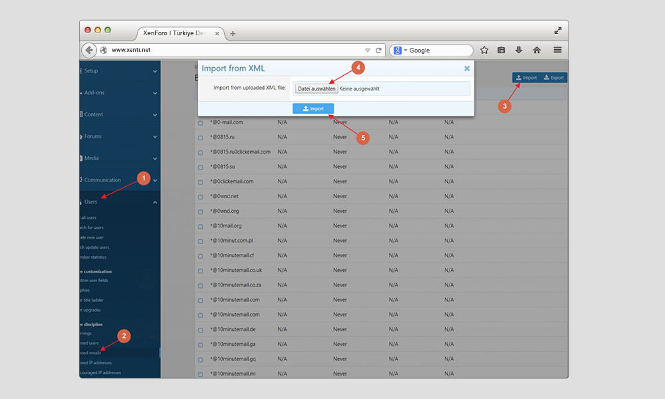Tick checkbox for *@10minut.com.pl
Image resolution: width=665 pixels, height=399 pixels.
pyautogui.click(x=201, y=241)
